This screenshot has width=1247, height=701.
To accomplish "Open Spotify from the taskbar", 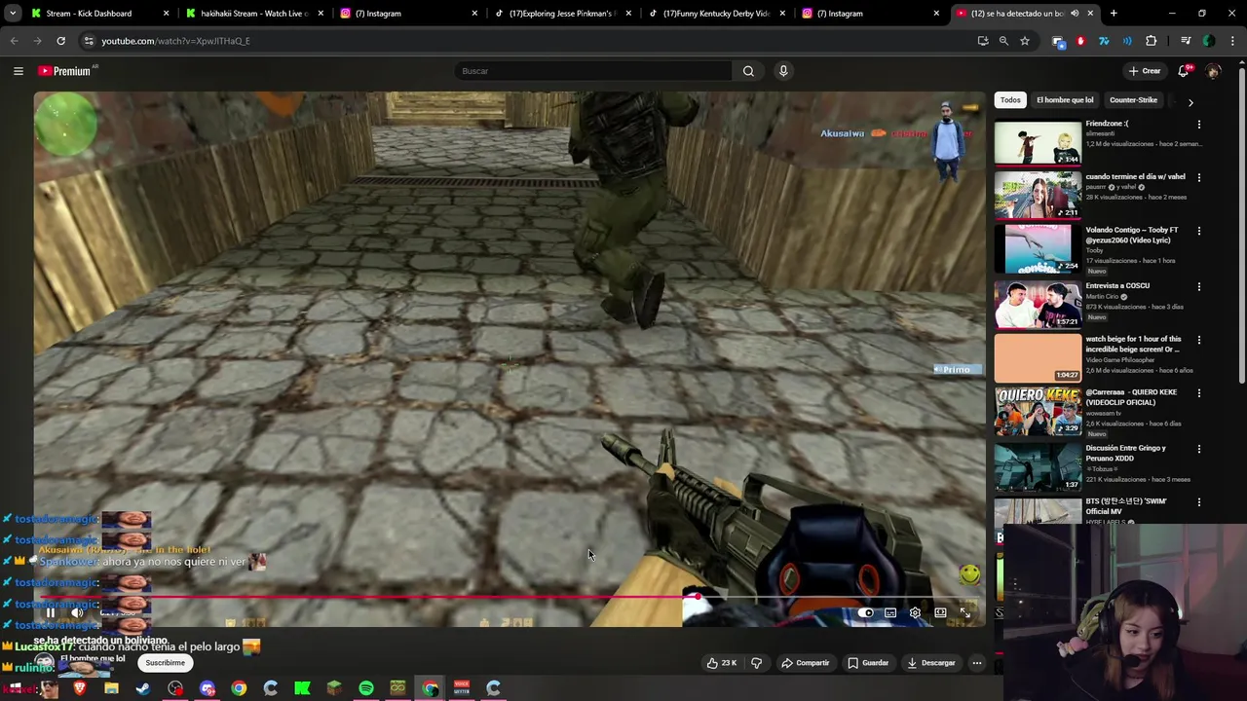I will pyautogui.click(x=366, y=688).
